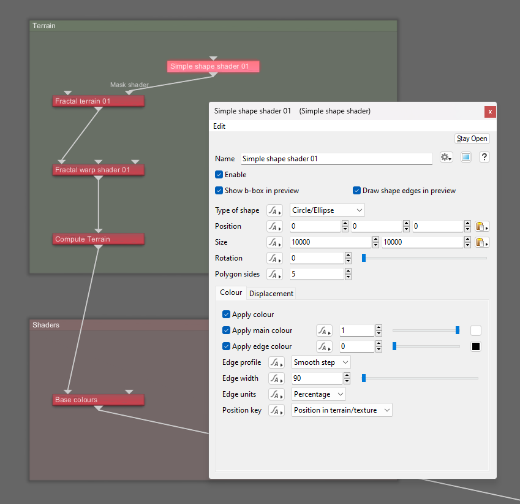The image size is (520, 504).
Task: Open the Type of shape dropdown
Action: pyautogui.click(x=326, y=210)
